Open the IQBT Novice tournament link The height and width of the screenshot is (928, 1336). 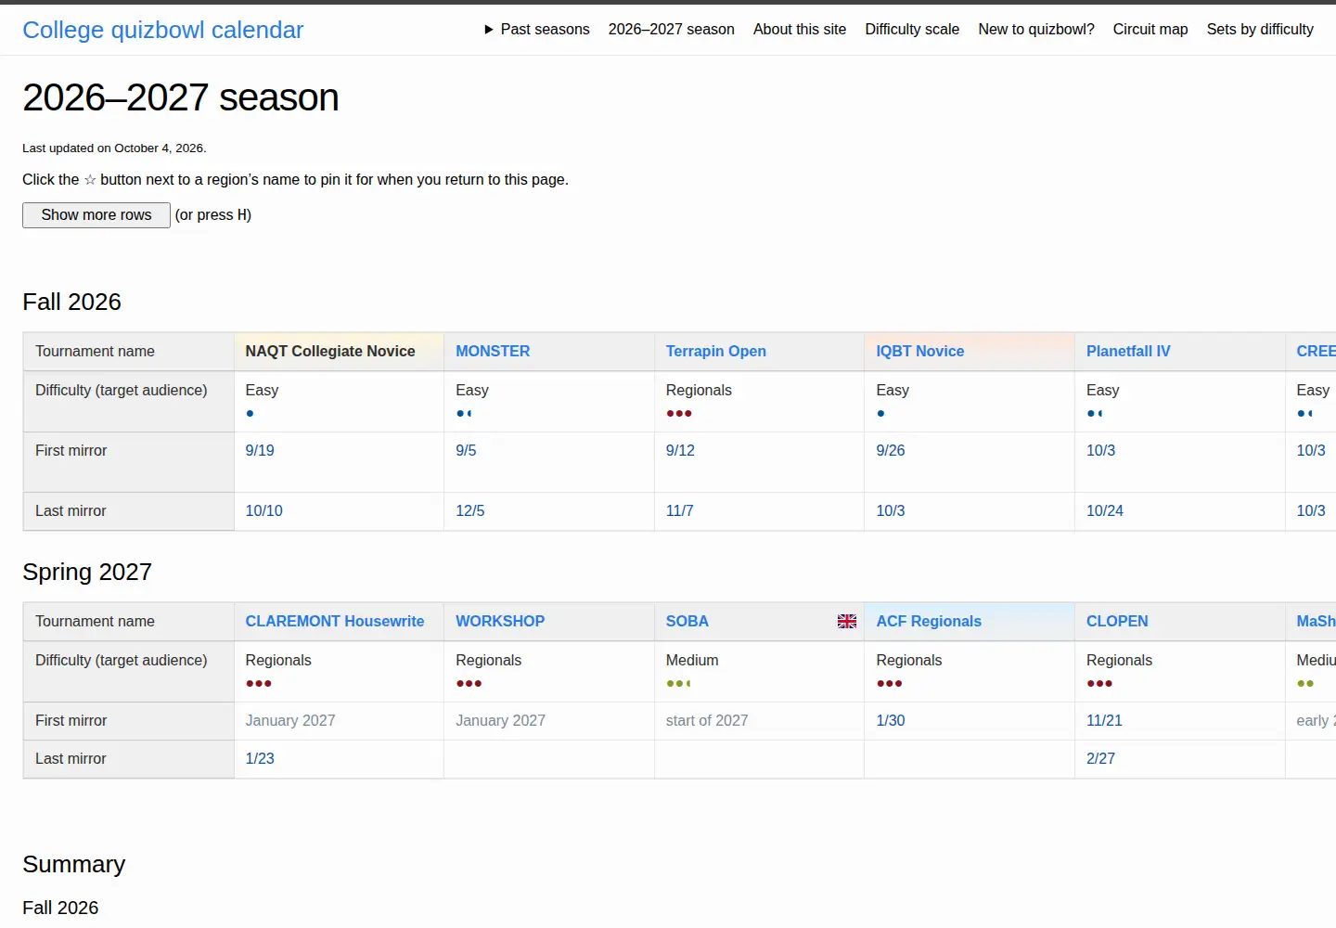point(920,352)
